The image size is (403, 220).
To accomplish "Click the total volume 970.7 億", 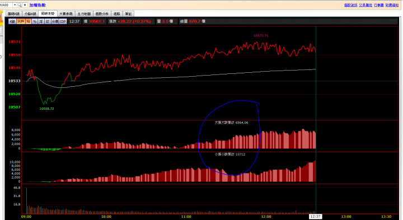I will [197, 22].
